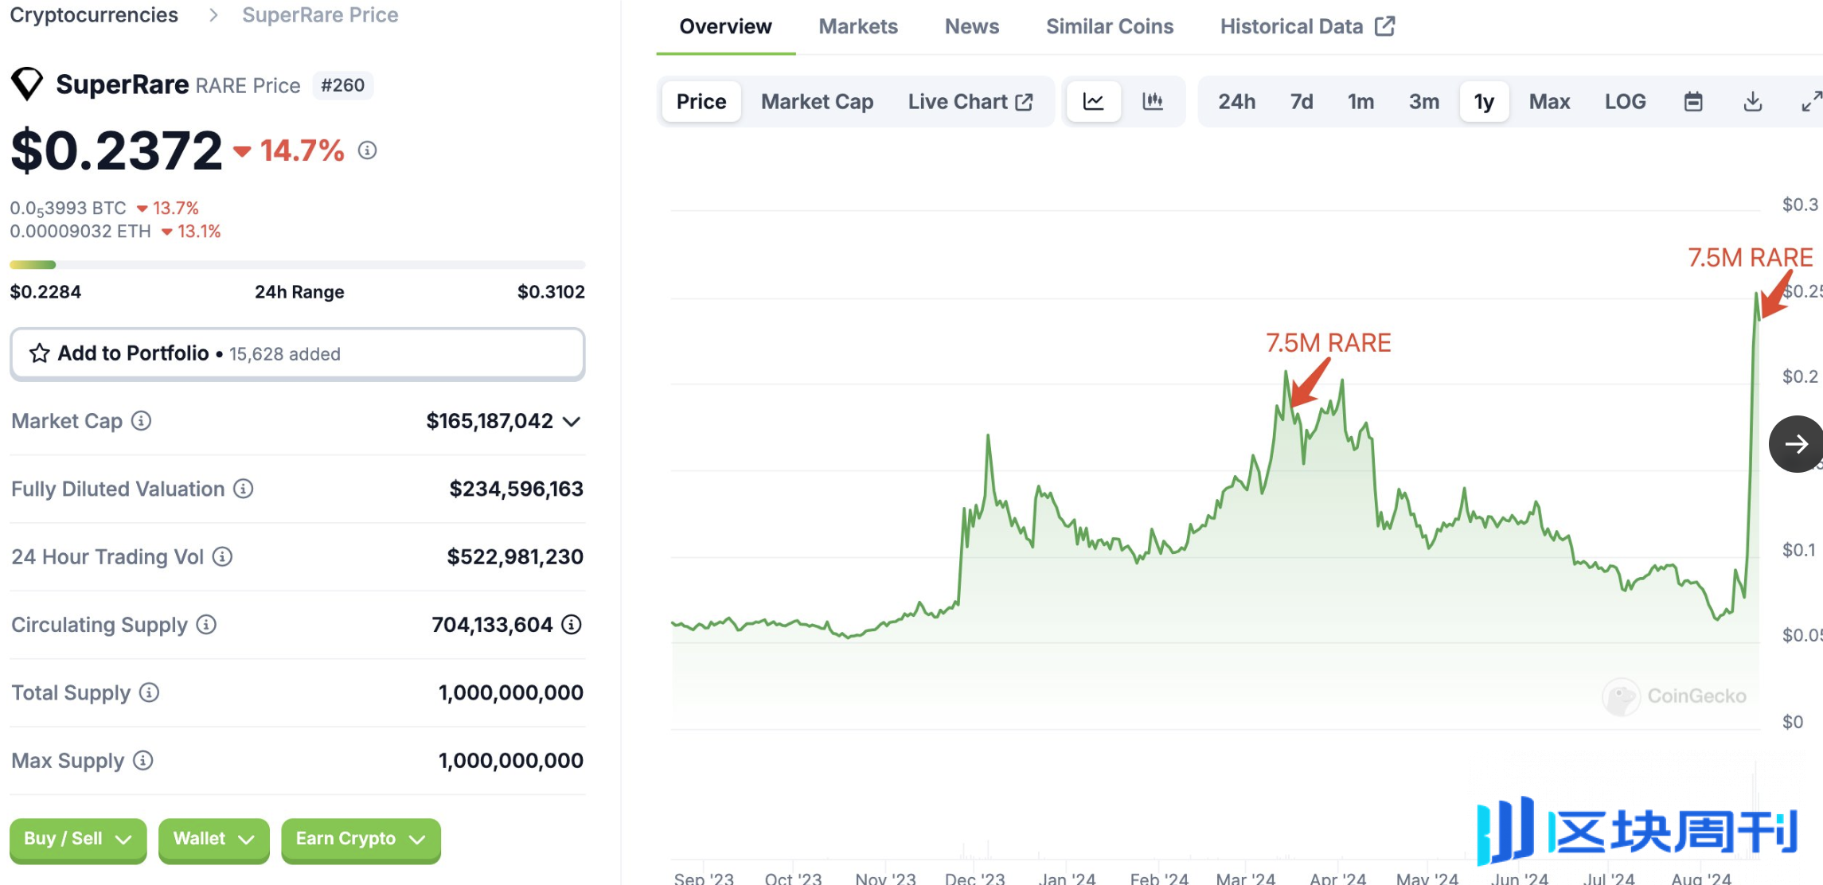The image size is (1823, 885).
Task: Open Max Supply info icon
Action: click(143, 761)
